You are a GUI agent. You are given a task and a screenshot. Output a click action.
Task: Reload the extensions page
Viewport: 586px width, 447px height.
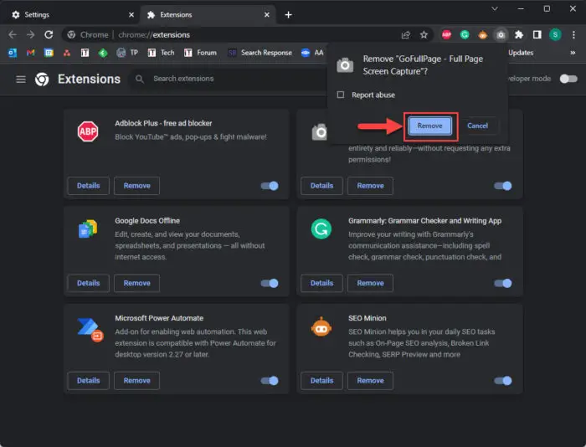[49, 35]
